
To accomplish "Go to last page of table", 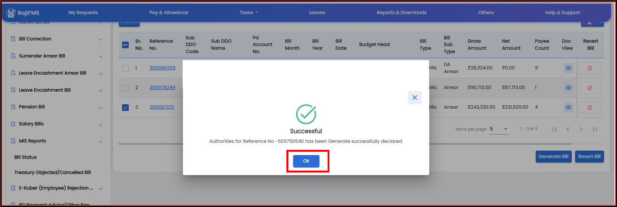I will [594, 129].
